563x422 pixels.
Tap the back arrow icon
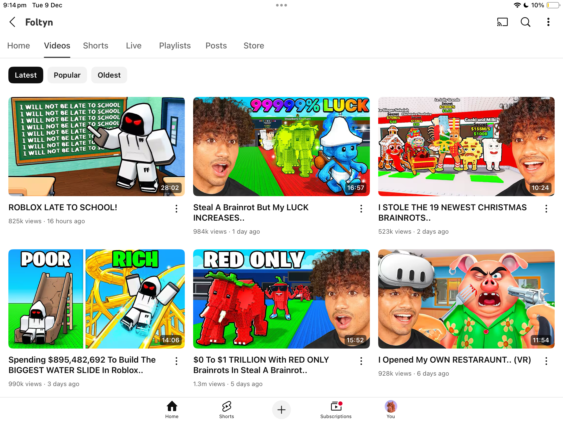[x=12, y=22]
